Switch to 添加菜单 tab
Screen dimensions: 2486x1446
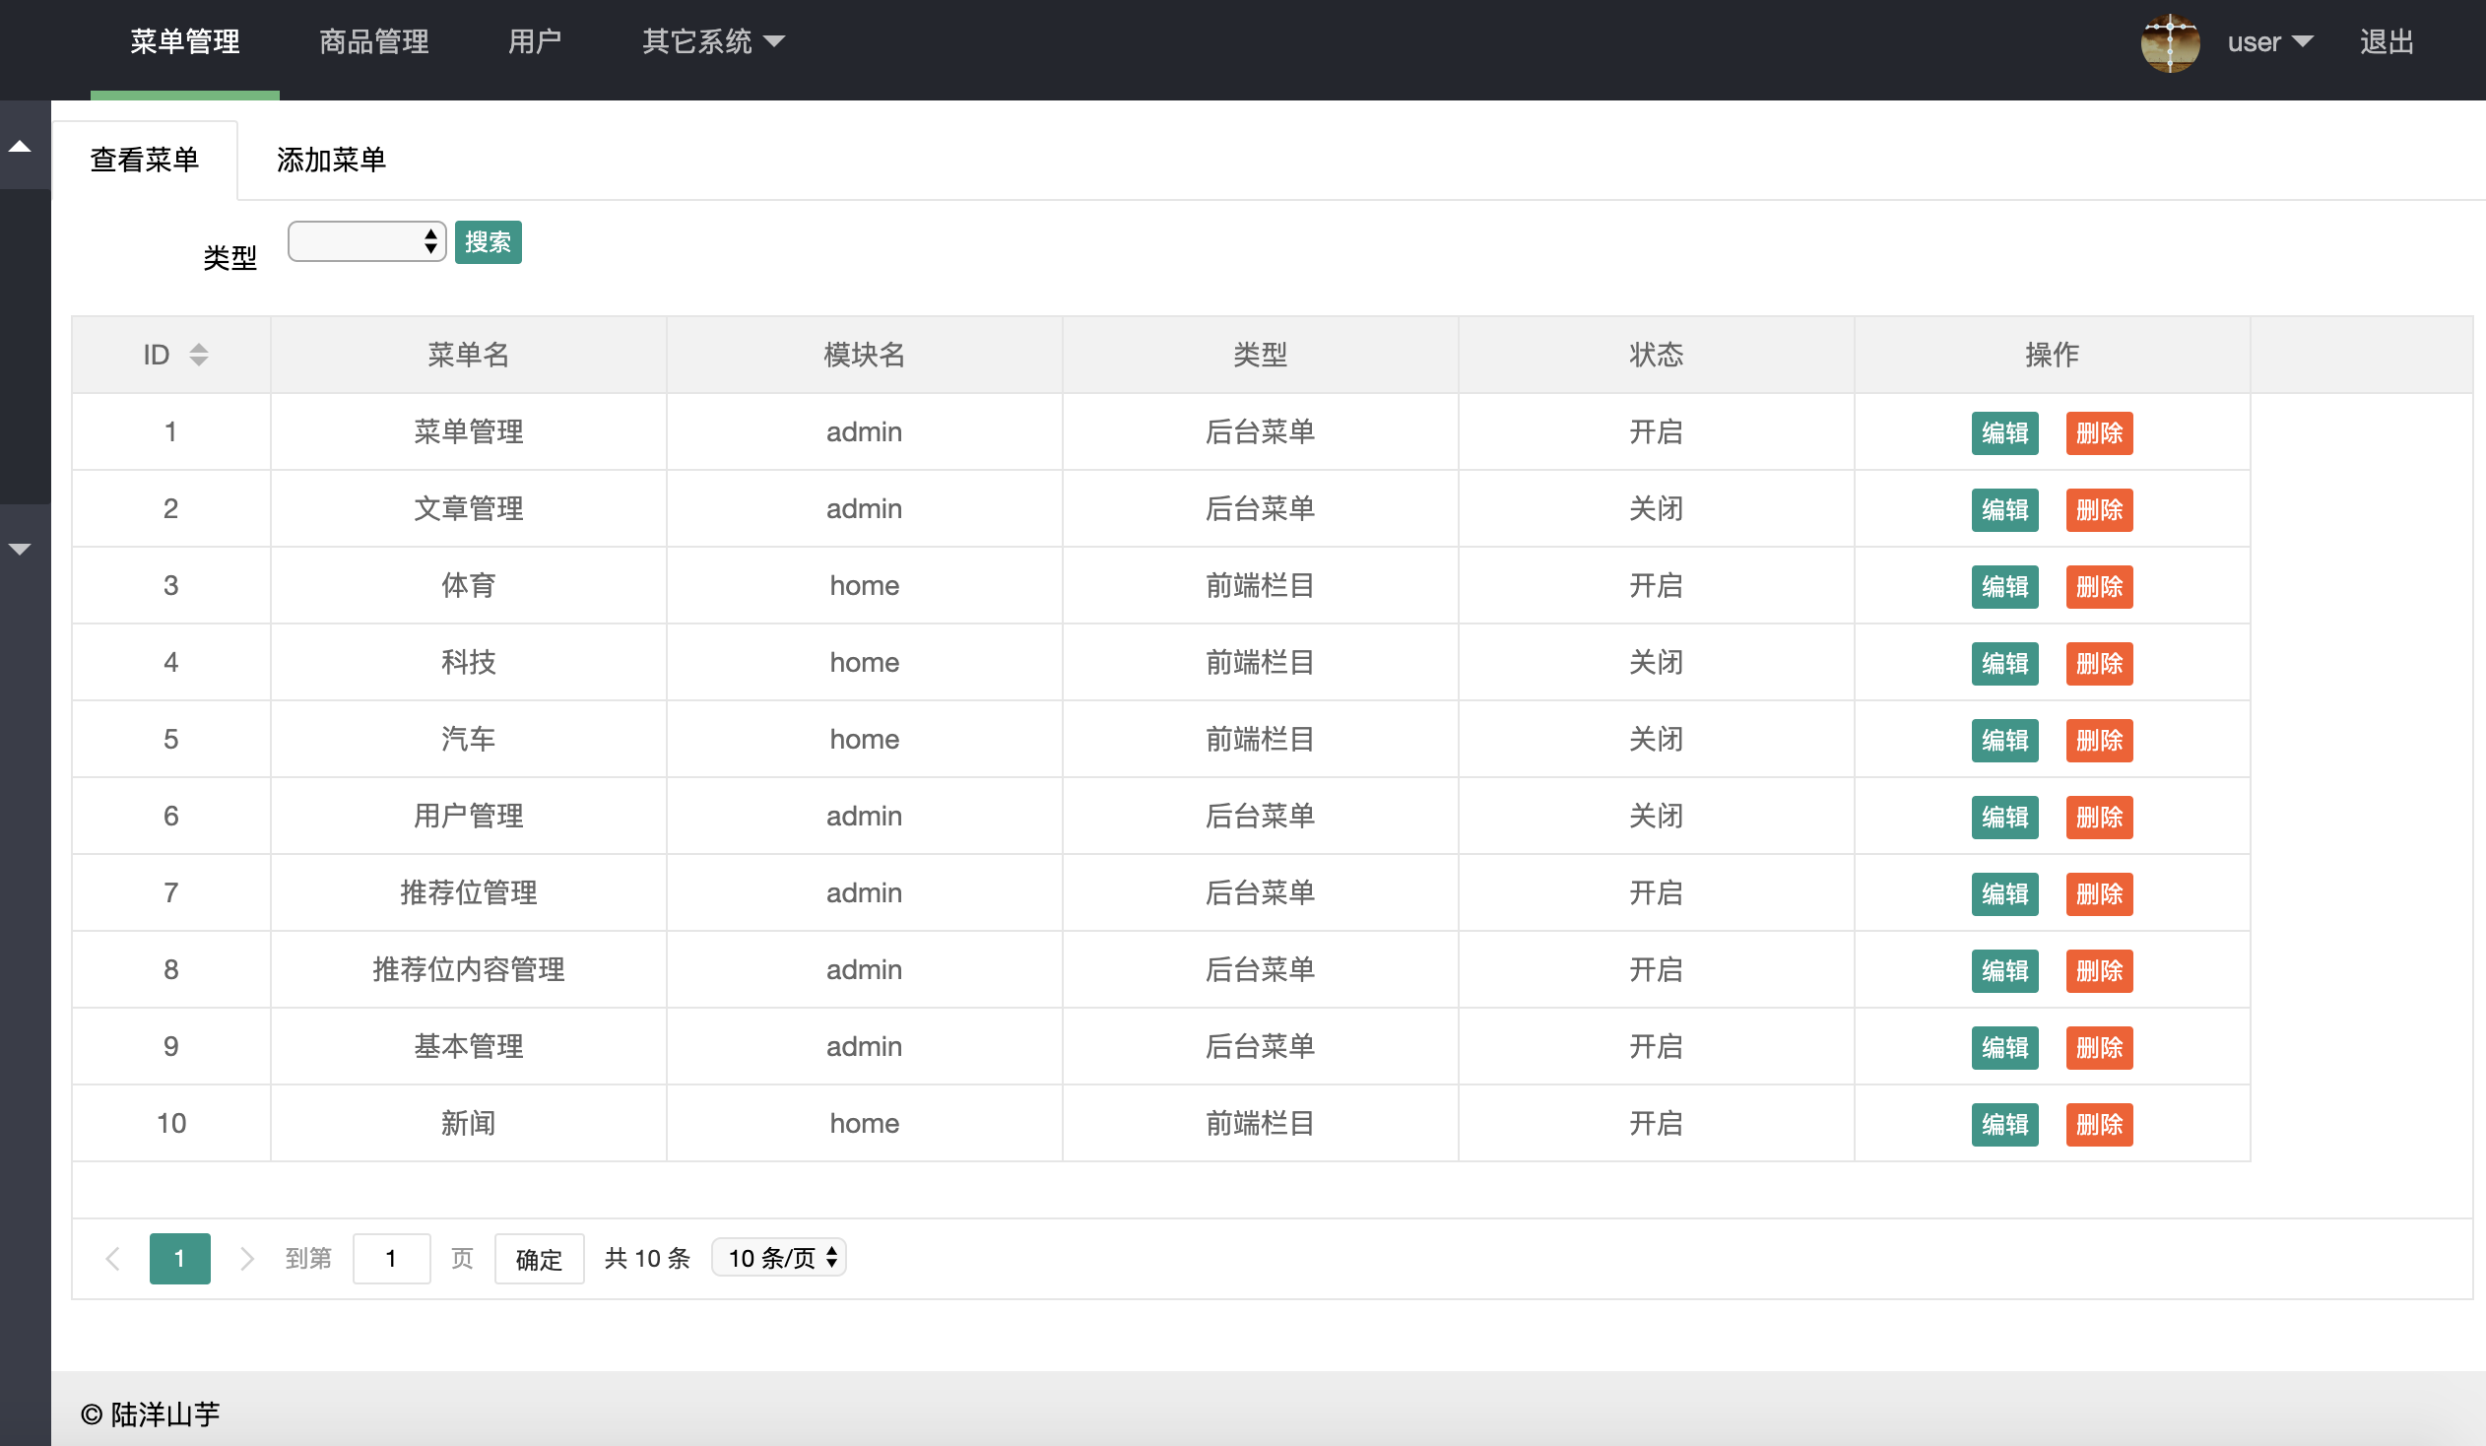pos(331,160)
